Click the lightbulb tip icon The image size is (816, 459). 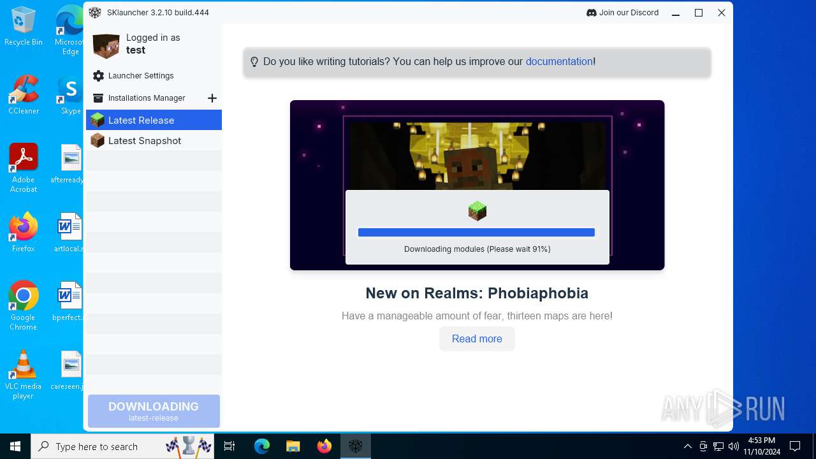[254, 62]
